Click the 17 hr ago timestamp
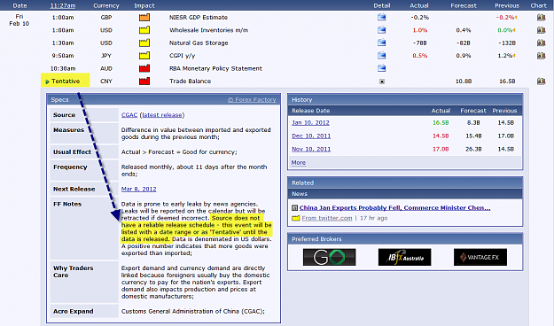 coord(373,218)
